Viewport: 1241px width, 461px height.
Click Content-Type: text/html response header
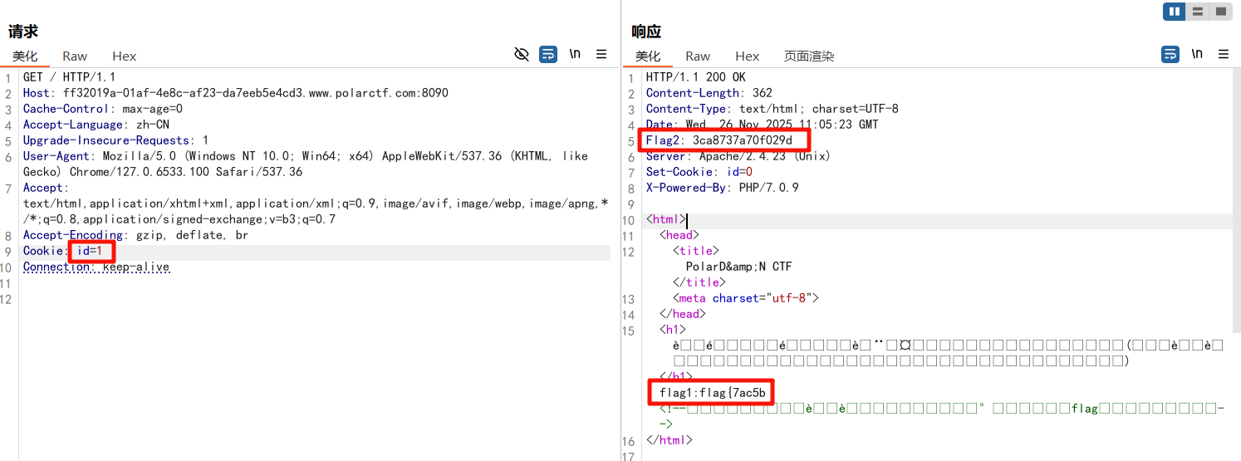[772, 109]
